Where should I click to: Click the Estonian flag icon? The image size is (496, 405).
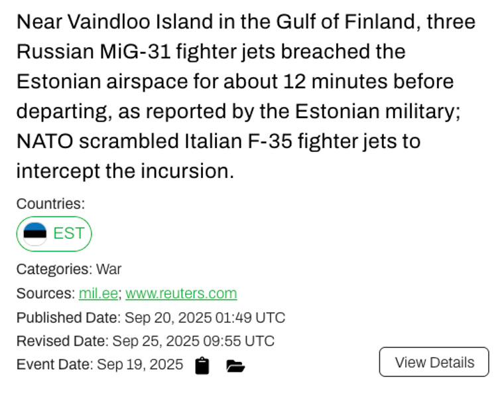[x=35, y=234]
